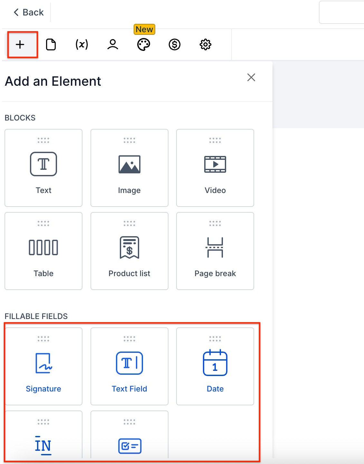
Task: Open the document pages icon in toolbar
Action: [x=51, y=44]
